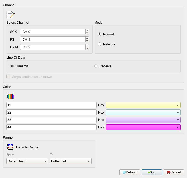Click the green checkmark icon on OK
Screen dimensions: 187x178
pyautogui.click(x=149, y=172)
